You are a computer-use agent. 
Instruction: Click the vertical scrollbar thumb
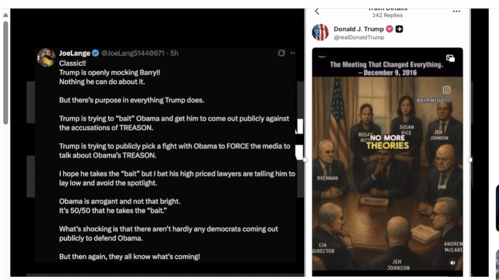tap(5, 73)
